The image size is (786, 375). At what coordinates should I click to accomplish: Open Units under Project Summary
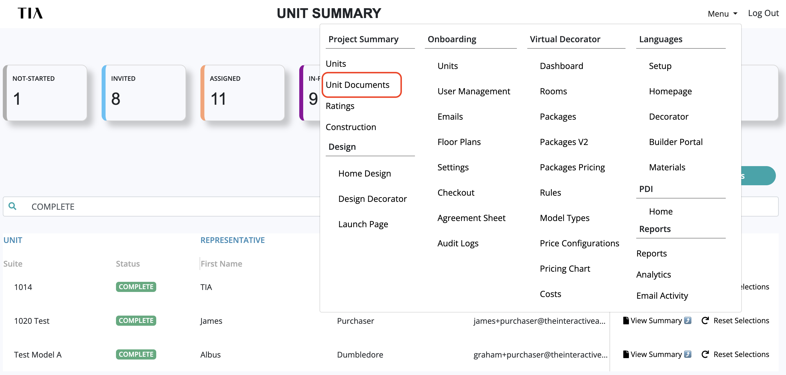point(336,64)
